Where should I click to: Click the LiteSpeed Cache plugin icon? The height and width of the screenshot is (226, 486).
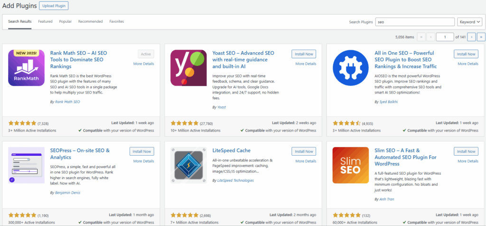coord(188,165)
